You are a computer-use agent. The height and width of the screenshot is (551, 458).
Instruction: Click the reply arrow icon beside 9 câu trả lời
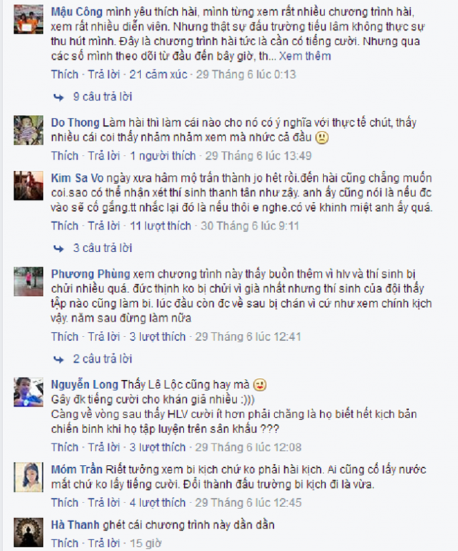pos(59,97)
